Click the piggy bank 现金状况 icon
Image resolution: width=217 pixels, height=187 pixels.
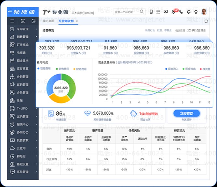click(x=133, y=114)
